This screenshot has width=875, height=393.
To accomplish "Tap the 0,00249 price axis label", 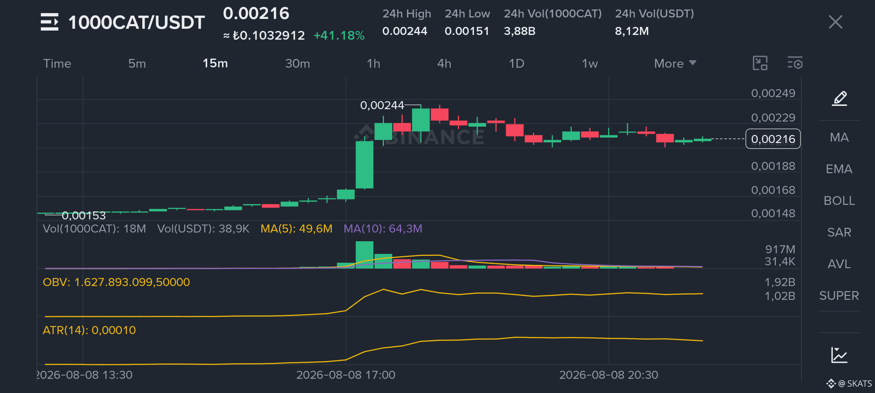I will (x=773, y=93).
